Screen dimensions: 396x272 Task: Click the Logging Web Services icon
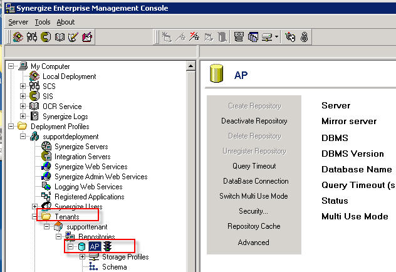click(46, 186)
